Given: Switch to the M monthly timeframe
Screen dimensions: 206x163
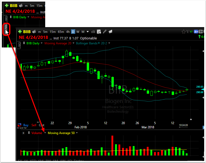Looking at the screenshot, I should tap(83, 32).
